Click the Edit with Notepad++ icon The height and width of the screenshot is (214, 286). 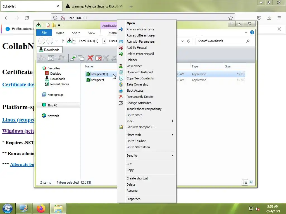tap(121, 127)
